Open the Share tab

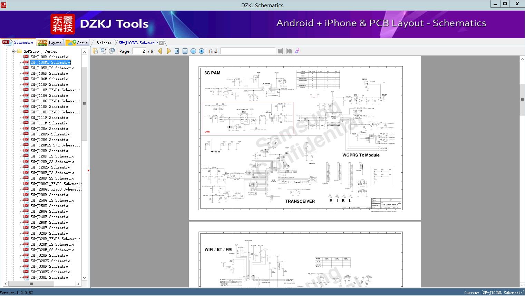pos(77,43)
